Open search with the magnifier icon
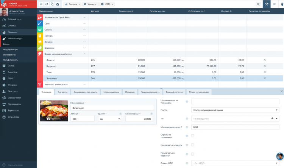Viewport: 284px width, 168px height. 258,4
